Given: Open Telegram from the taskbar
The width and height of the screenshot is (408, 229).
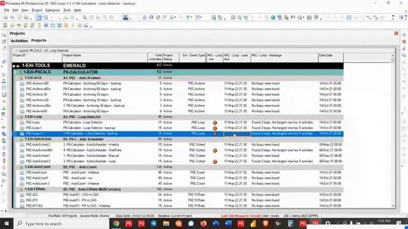Looking at the screenshot, I should (x=154, y=223).
